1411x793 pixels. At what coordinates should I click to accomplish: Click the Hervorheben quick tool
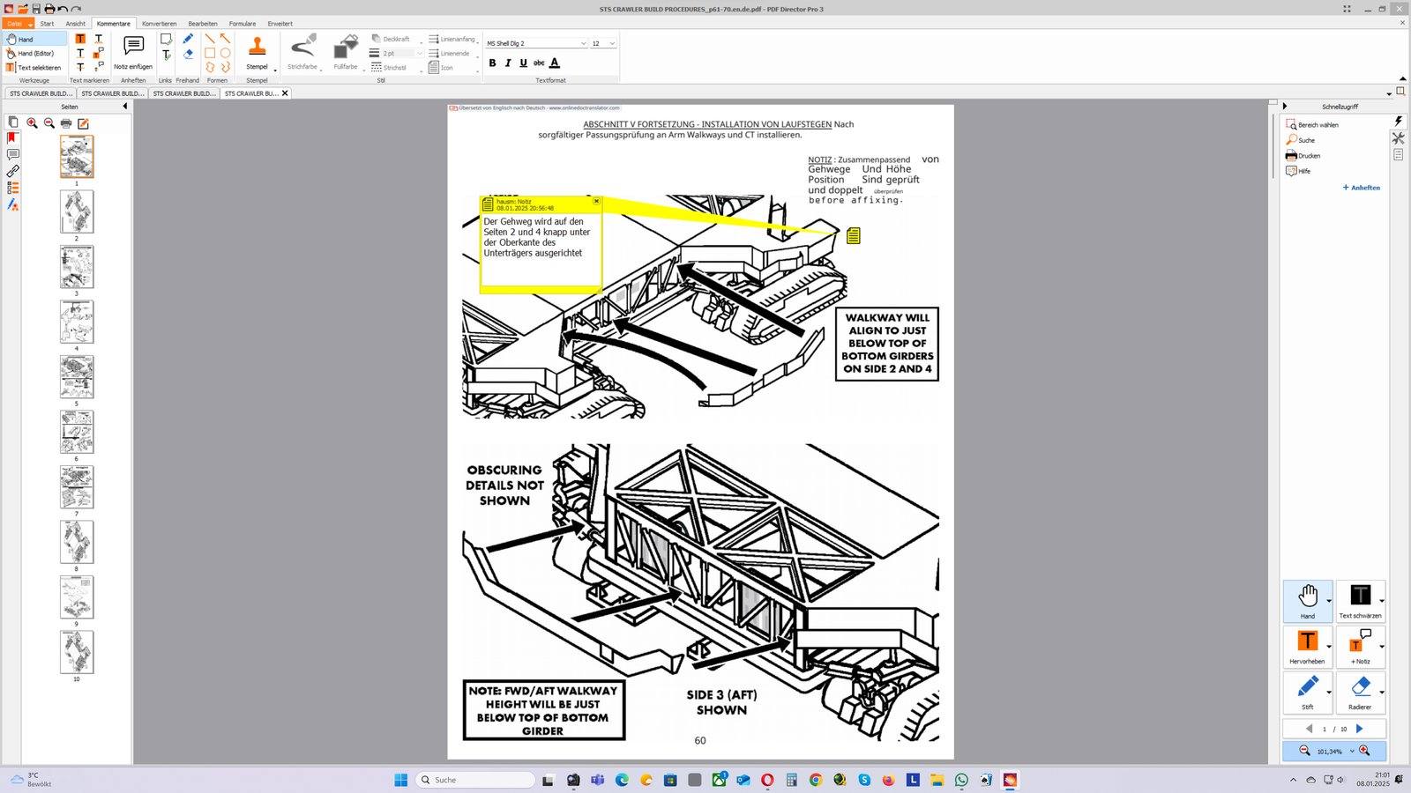1307,647
